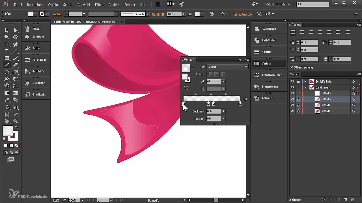The image size is (362, 203).
Task: Hide the Schleife links layer
Action: 292,81
